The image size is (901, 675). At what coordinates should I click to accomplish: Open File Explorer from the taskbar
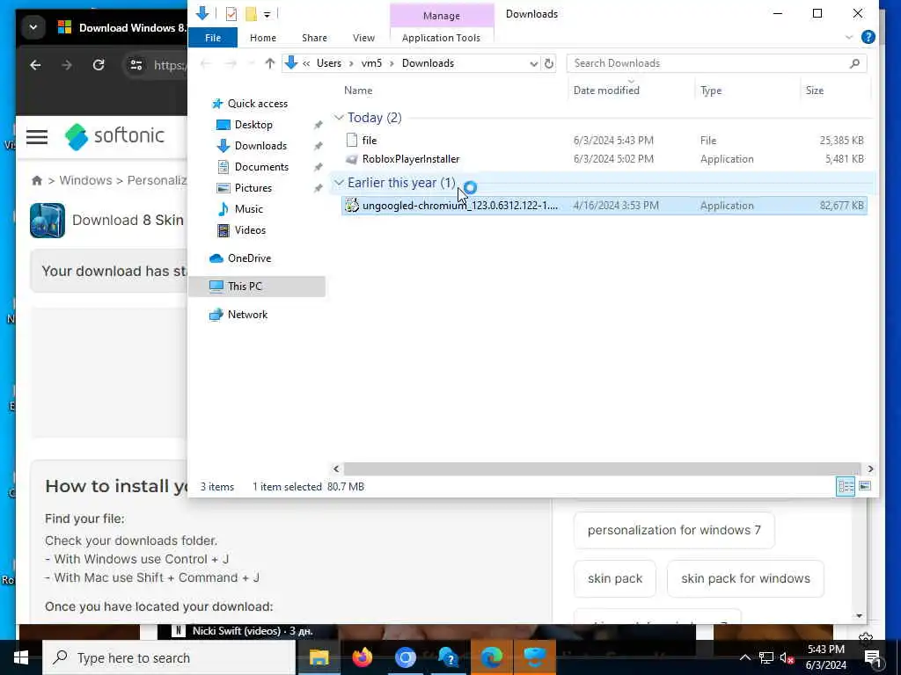tap(319, 657)
